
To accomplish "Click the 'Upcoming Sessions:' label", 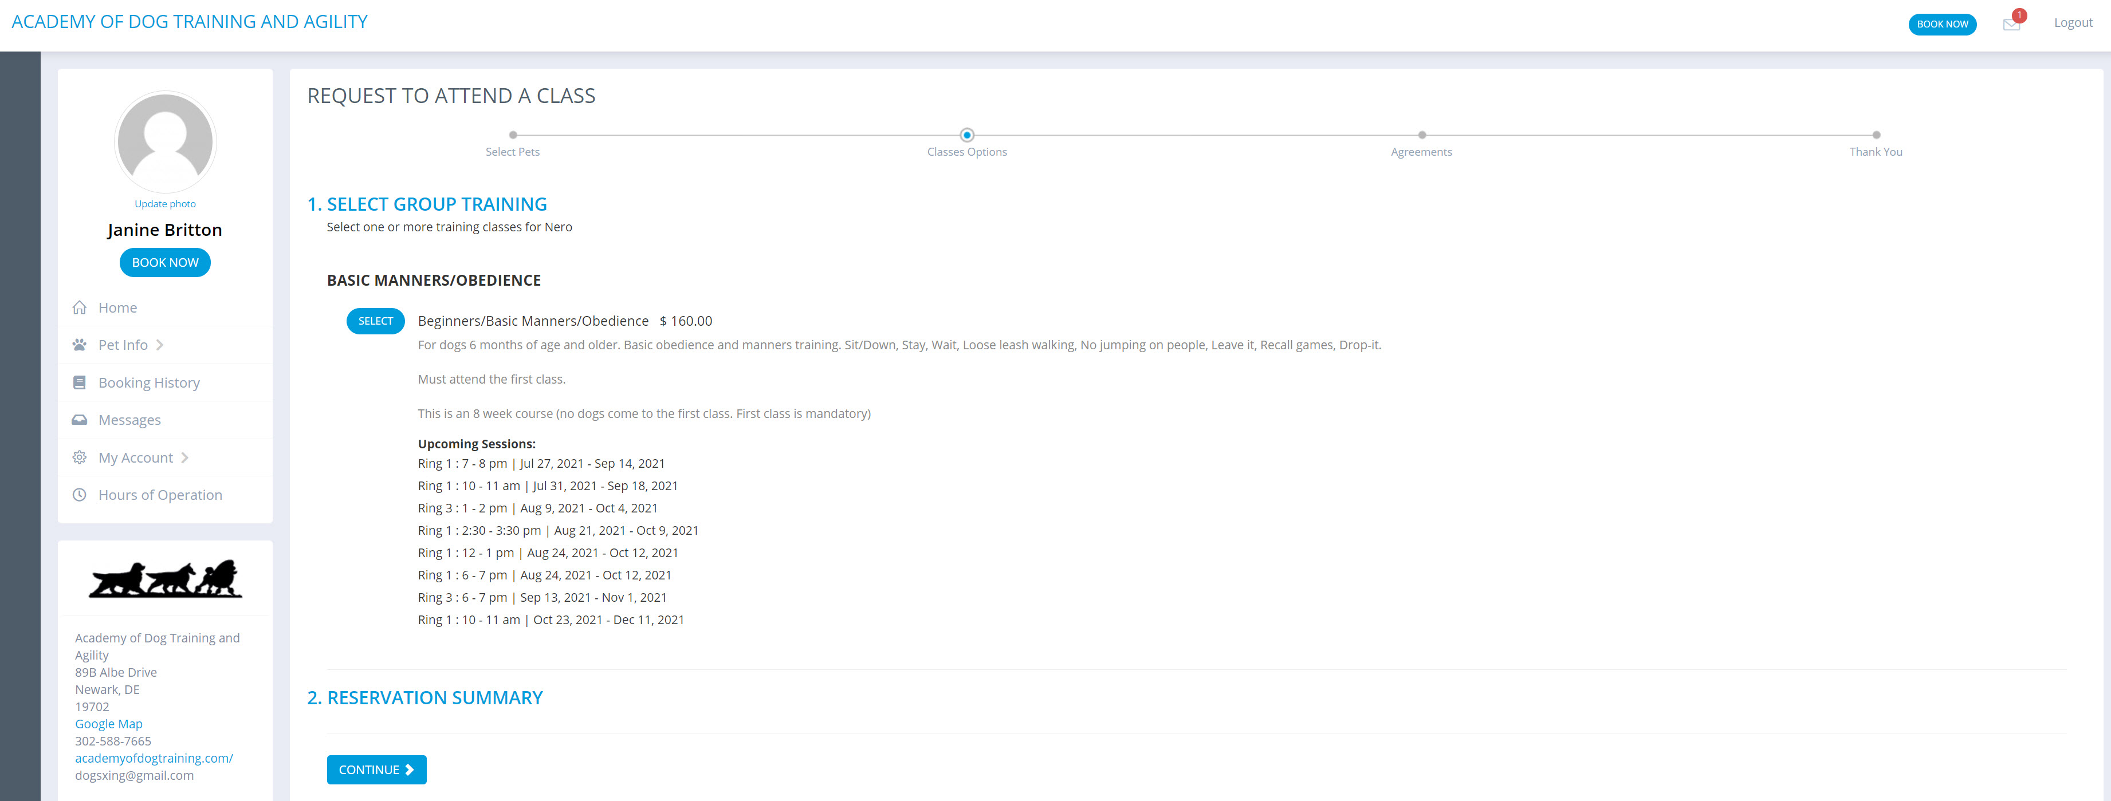I will pos(477,444).
